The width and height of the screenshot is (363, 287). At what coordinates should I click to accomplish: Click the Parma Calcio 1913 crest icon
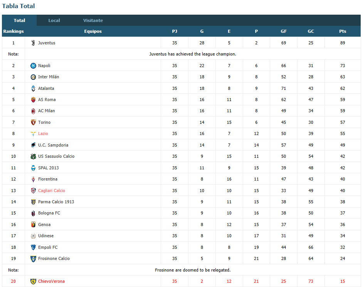[33, 202]
